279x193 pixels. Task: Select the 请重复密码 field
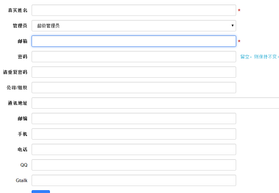point(134,72)
